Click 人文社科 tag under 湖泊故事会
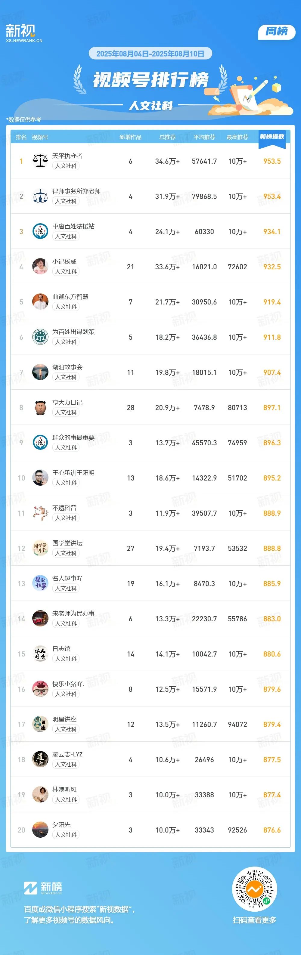The image size is (301, 955). point(66,377)
